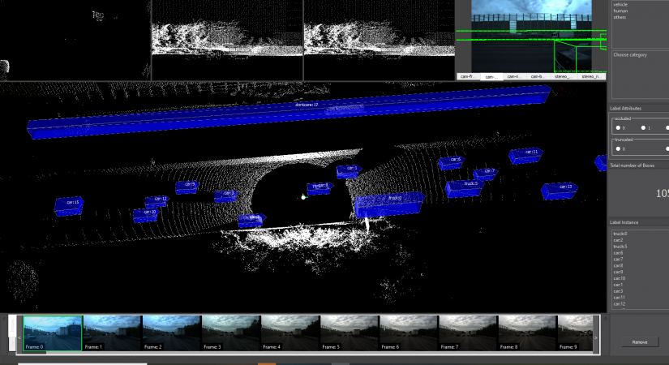Switch to the first stereo camera tab
This screenshot has height=365, width=669.
click(560, 76)
